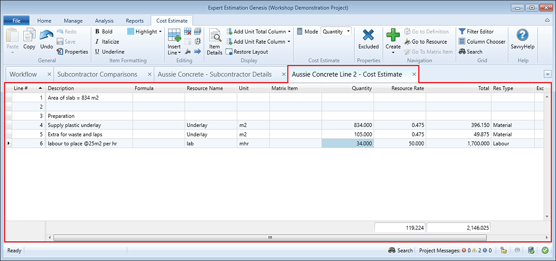
Task: Open the Subcontractor Comparisons tab
Action: click(x=97, y=74)
